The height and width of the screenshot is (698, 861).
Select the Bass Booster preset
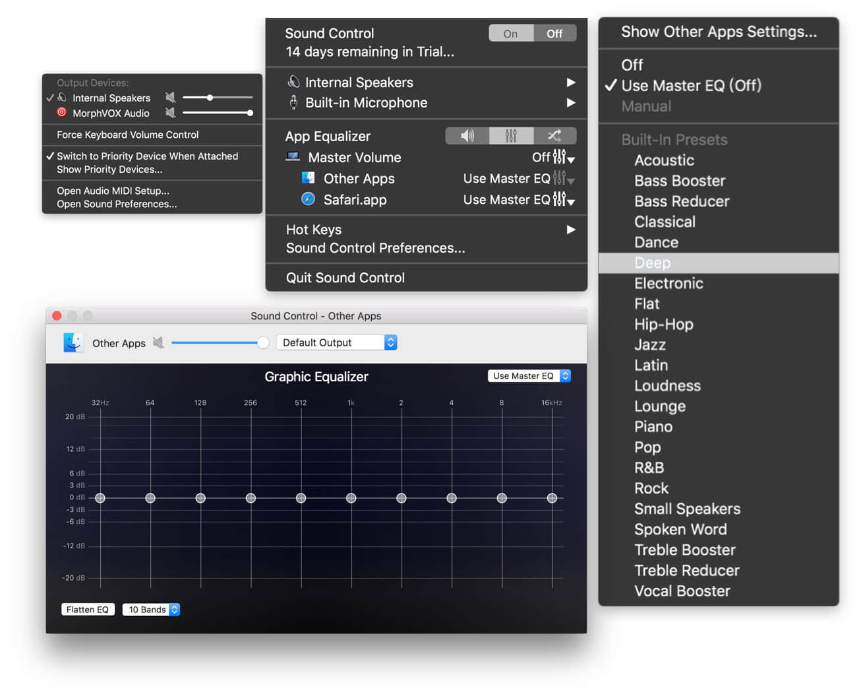680,181
